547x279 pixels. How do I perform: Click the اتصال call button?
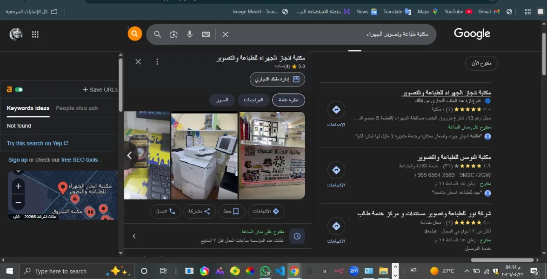pos(166,211)
